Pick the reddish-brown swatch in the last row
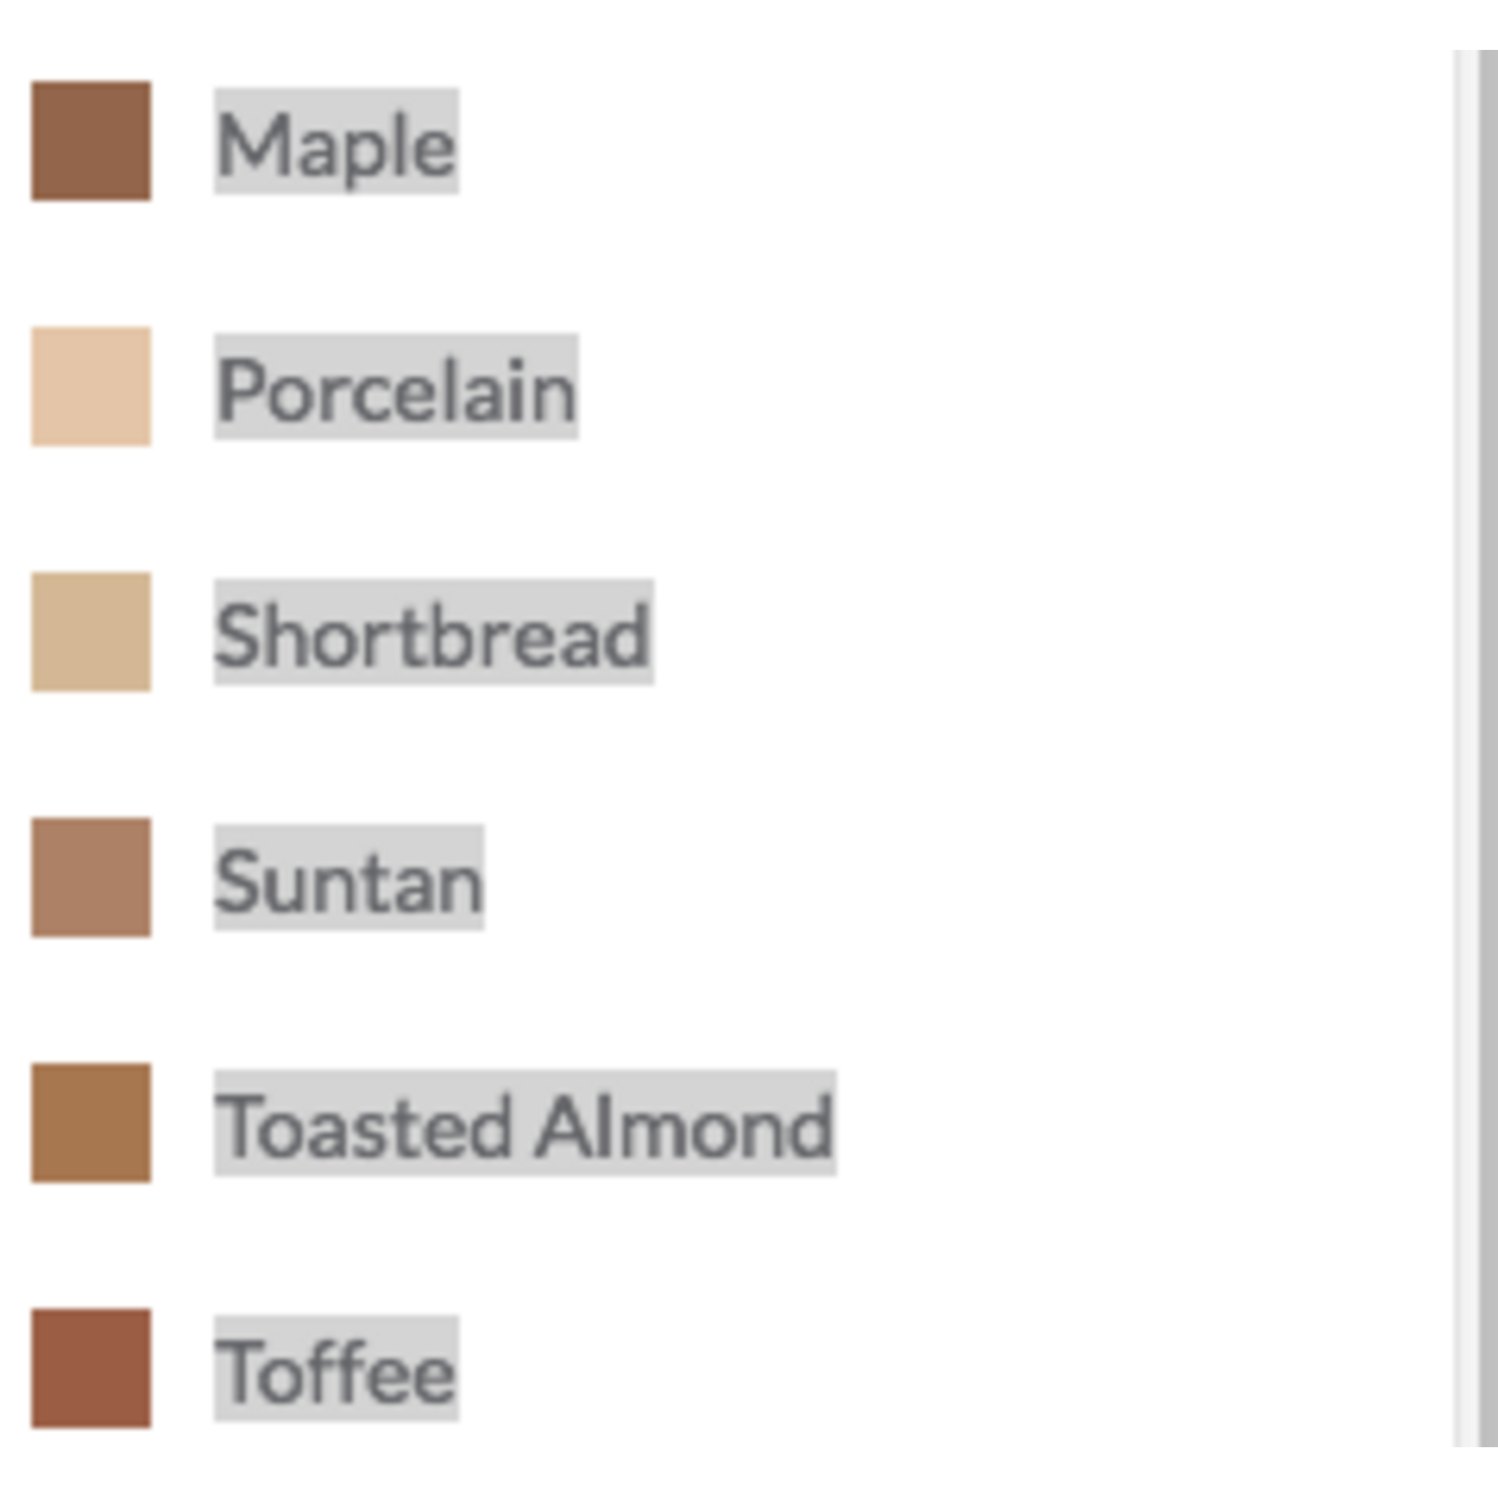The height and width of the screenshot is (1498, 1498). 91,1367
